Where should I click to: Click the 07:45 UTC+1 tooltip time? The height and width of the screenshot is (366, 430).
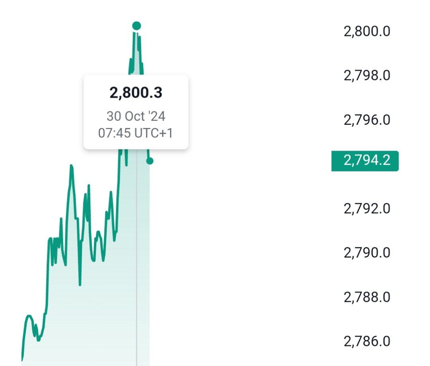[136, 133]
